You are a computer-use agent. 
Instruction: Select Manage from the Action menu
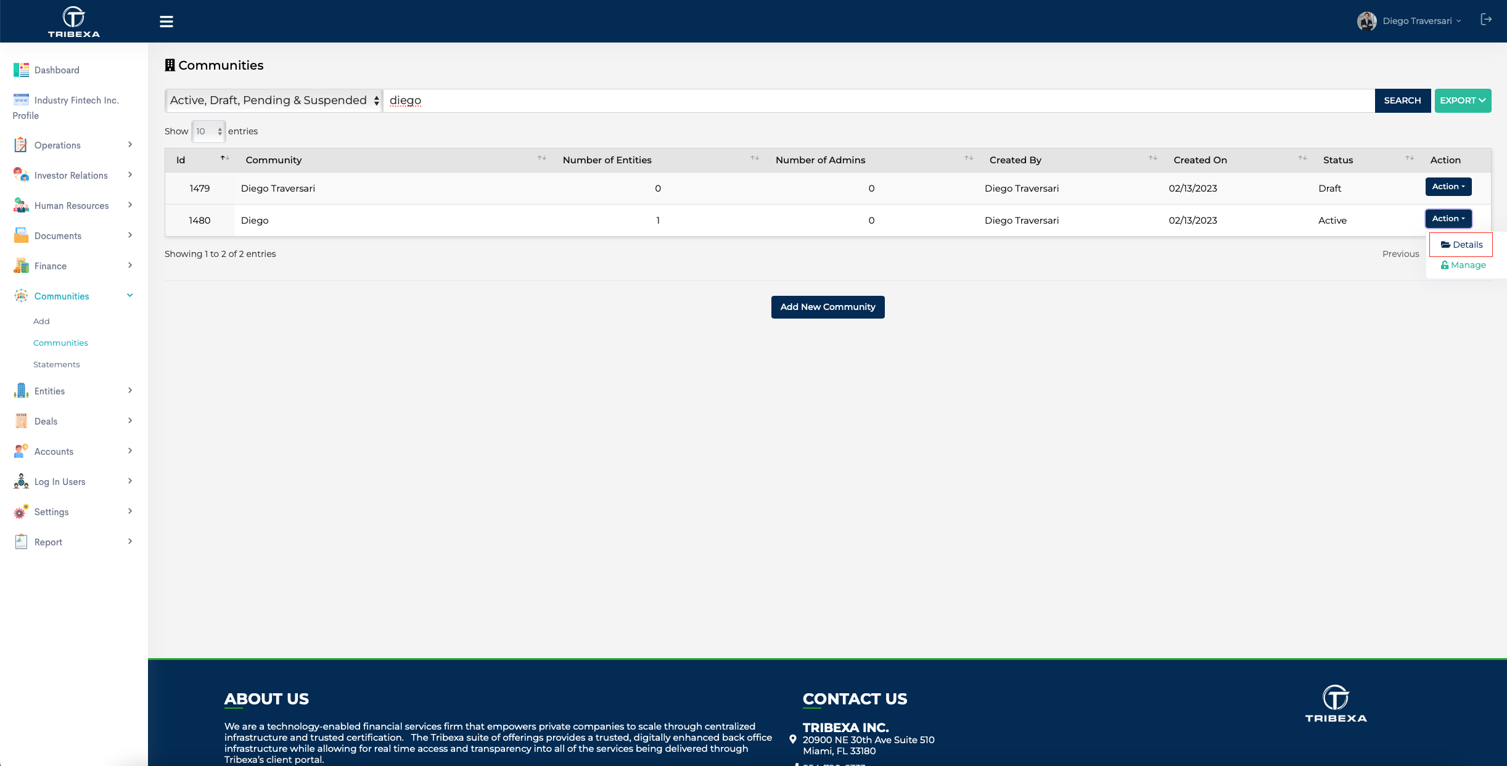pyautogui.click(x=1463, y=264)
